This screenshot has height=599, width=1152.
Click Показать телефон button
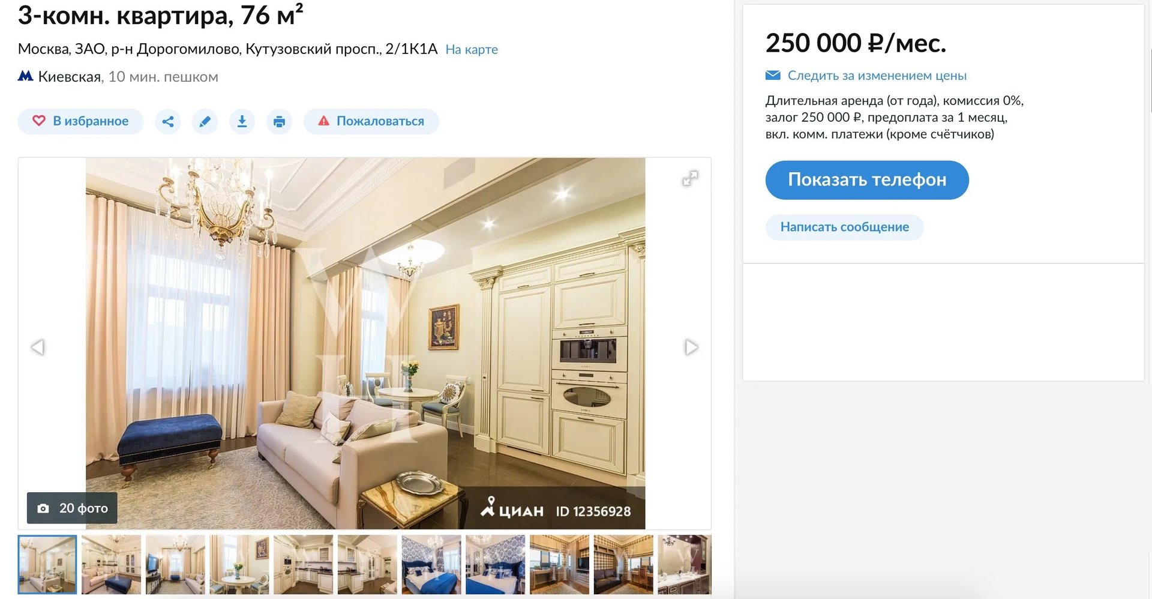867,180
